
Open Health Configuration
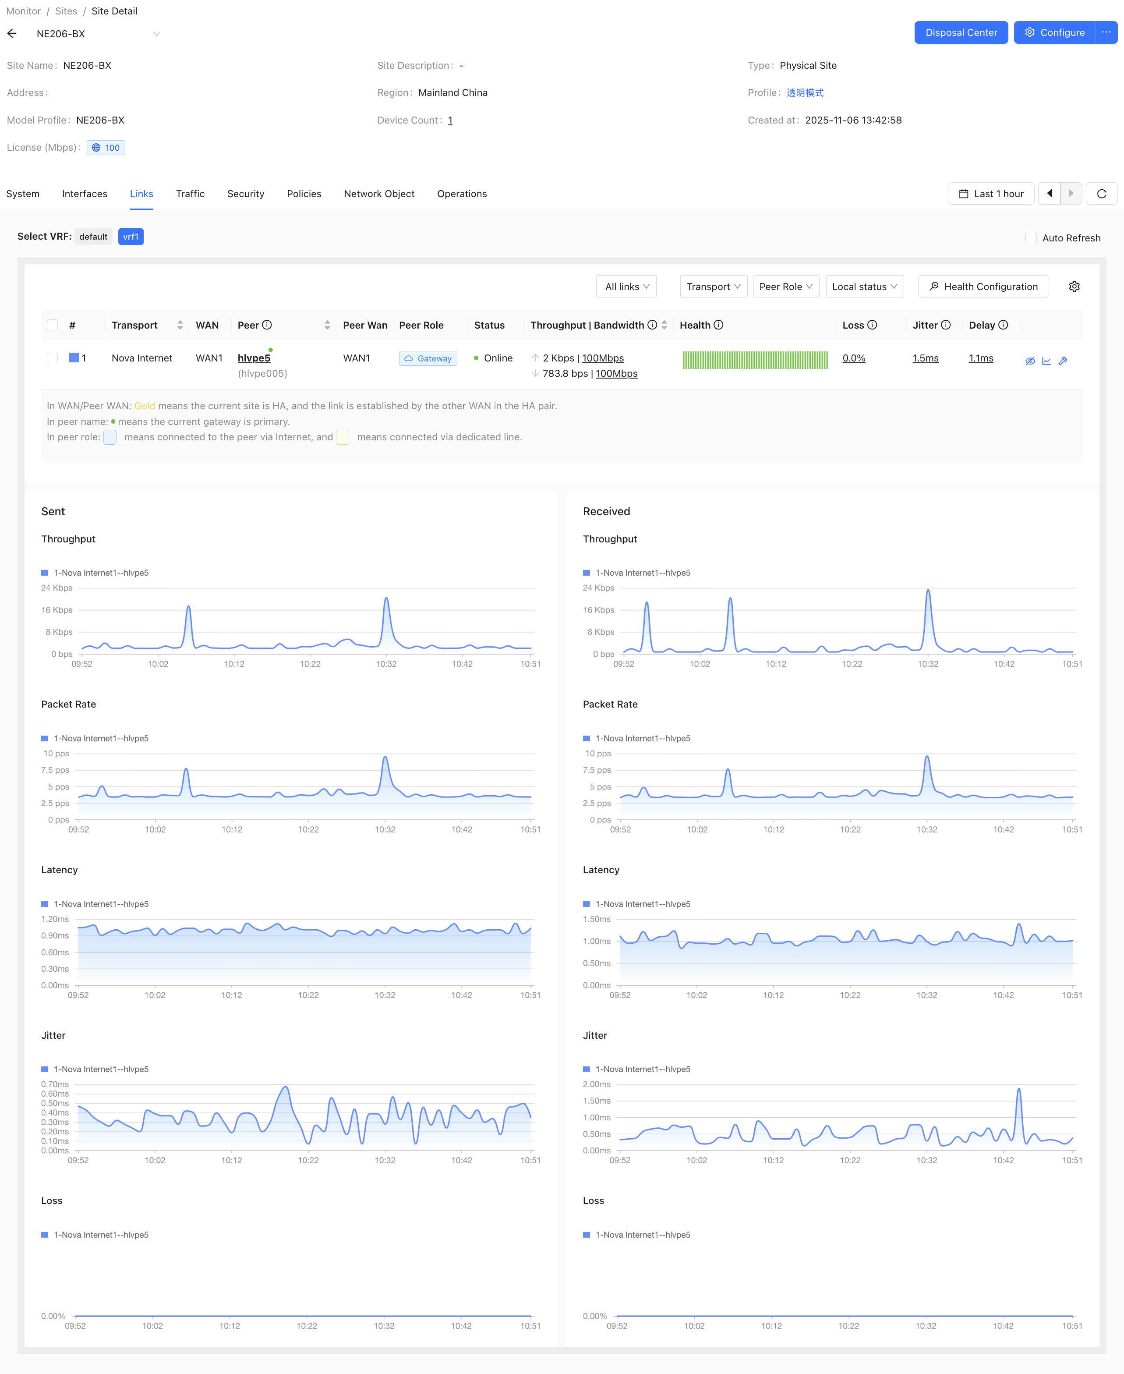pyautogui.click(x=983, y=286)
